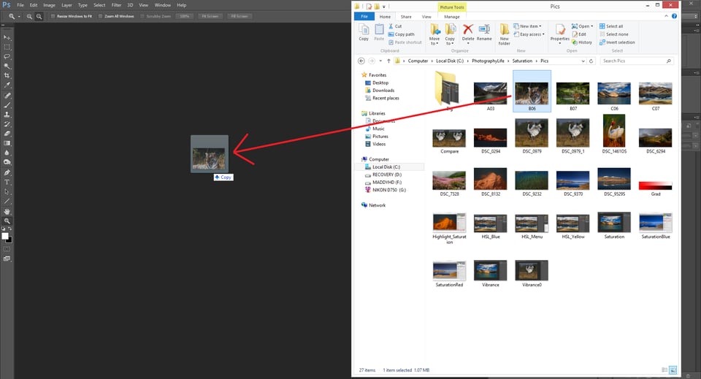Toggle Quick Mask mode in Photoshop toolbar
This screenshot has height=379, width=701.
pyautogui.click(x=7, y=249)
